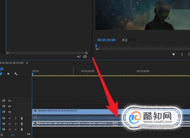Click the Insert icon below the source monitor
This screenshot has height=138, width=190.
point(79,56)
